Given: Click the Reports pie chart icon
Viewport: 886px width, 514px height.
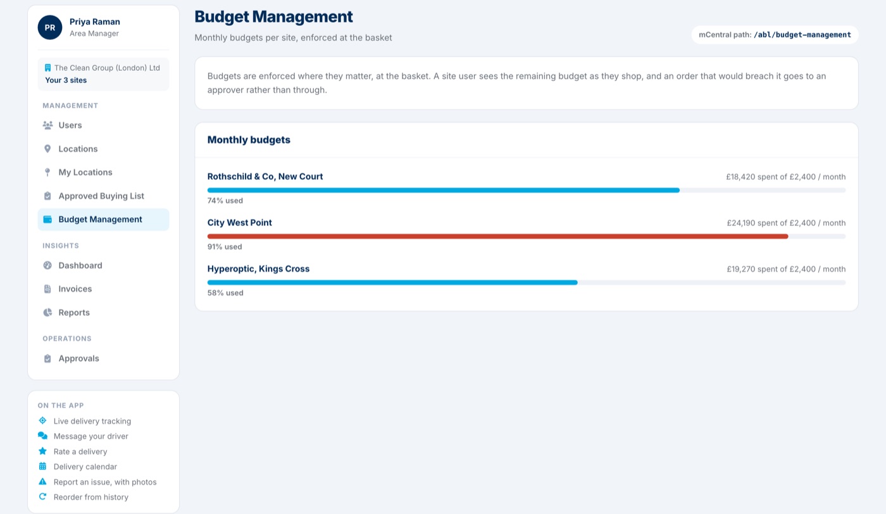Looking at the screenshot, I should click(47, 313).
